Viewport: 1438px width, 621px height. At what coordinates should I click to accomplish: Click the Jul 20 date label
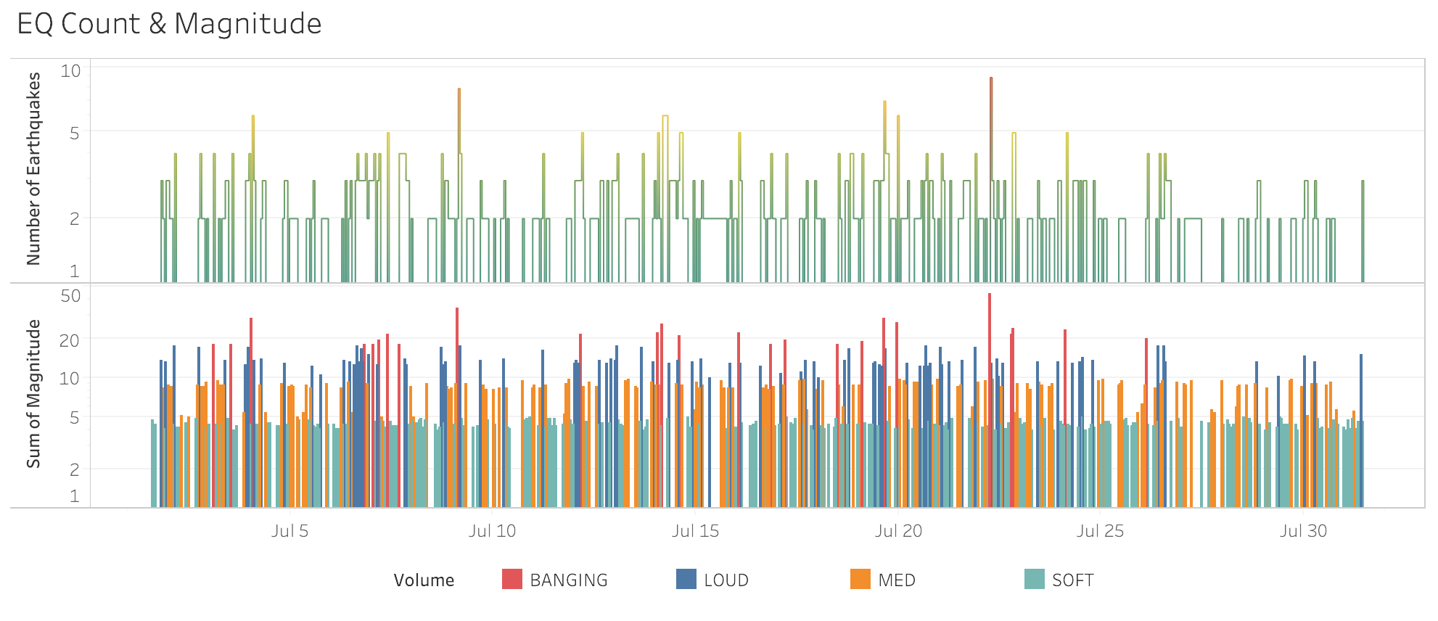(898, 531)
